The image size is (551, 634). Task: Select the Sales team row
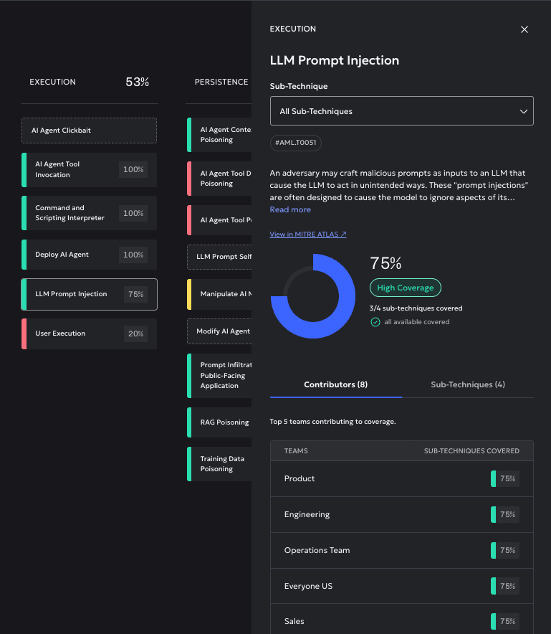click(401, 619)
